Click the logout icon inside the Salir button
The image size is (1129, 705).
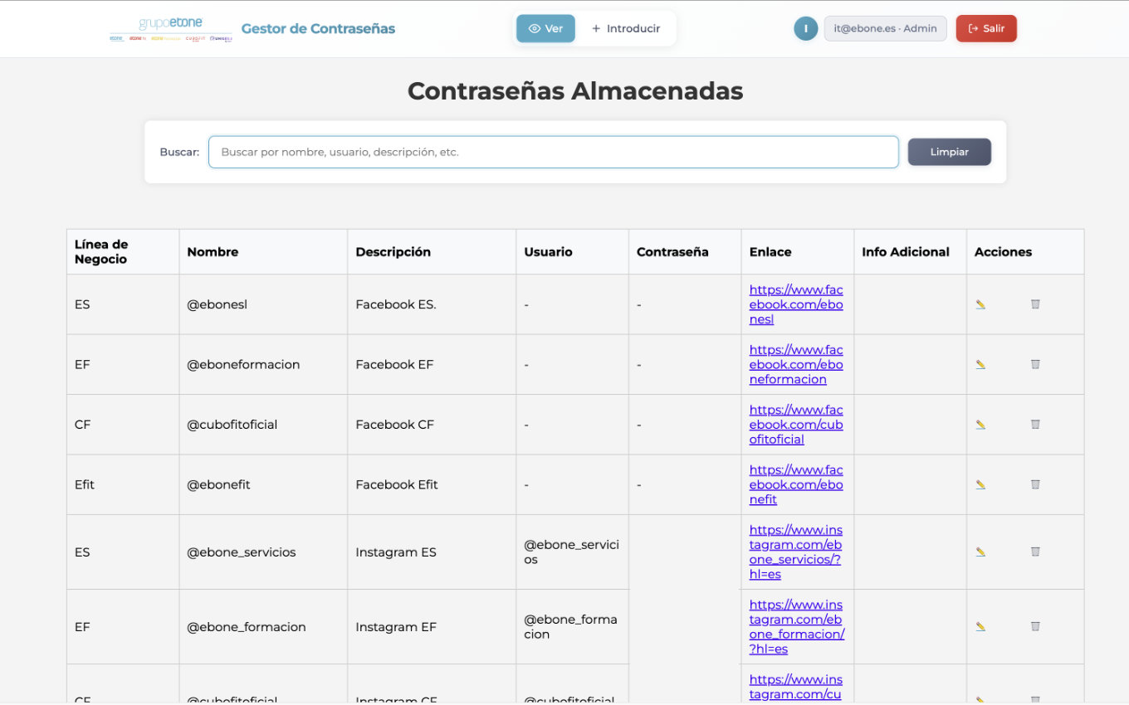tap(972, 27)
